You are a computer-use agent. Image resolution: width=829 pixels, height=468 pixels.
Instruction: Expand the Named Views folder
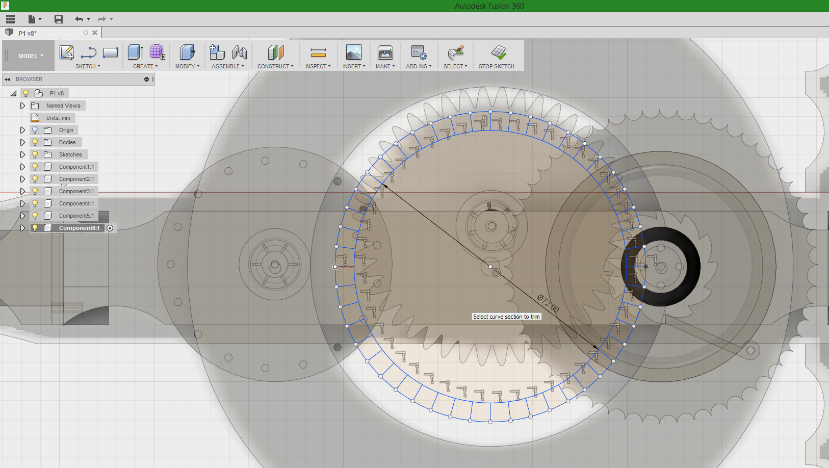[22, 106]
